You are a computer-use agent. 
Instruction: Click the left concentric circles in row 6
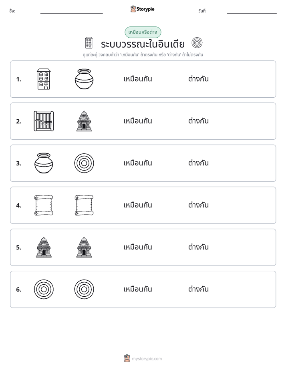coord(44,289)
